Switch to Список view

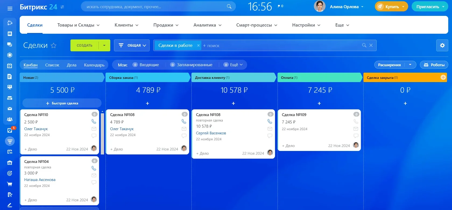[x=52, y=65]
